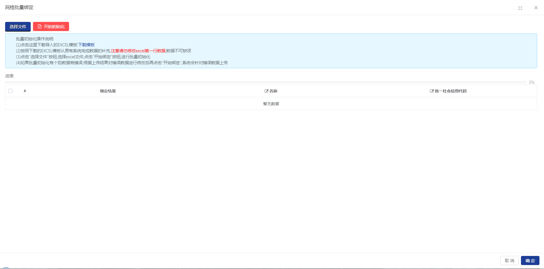Click the 0% progress percentage label
The width and height of the screenshot is (544, 269).
click(x=531, y=82)
